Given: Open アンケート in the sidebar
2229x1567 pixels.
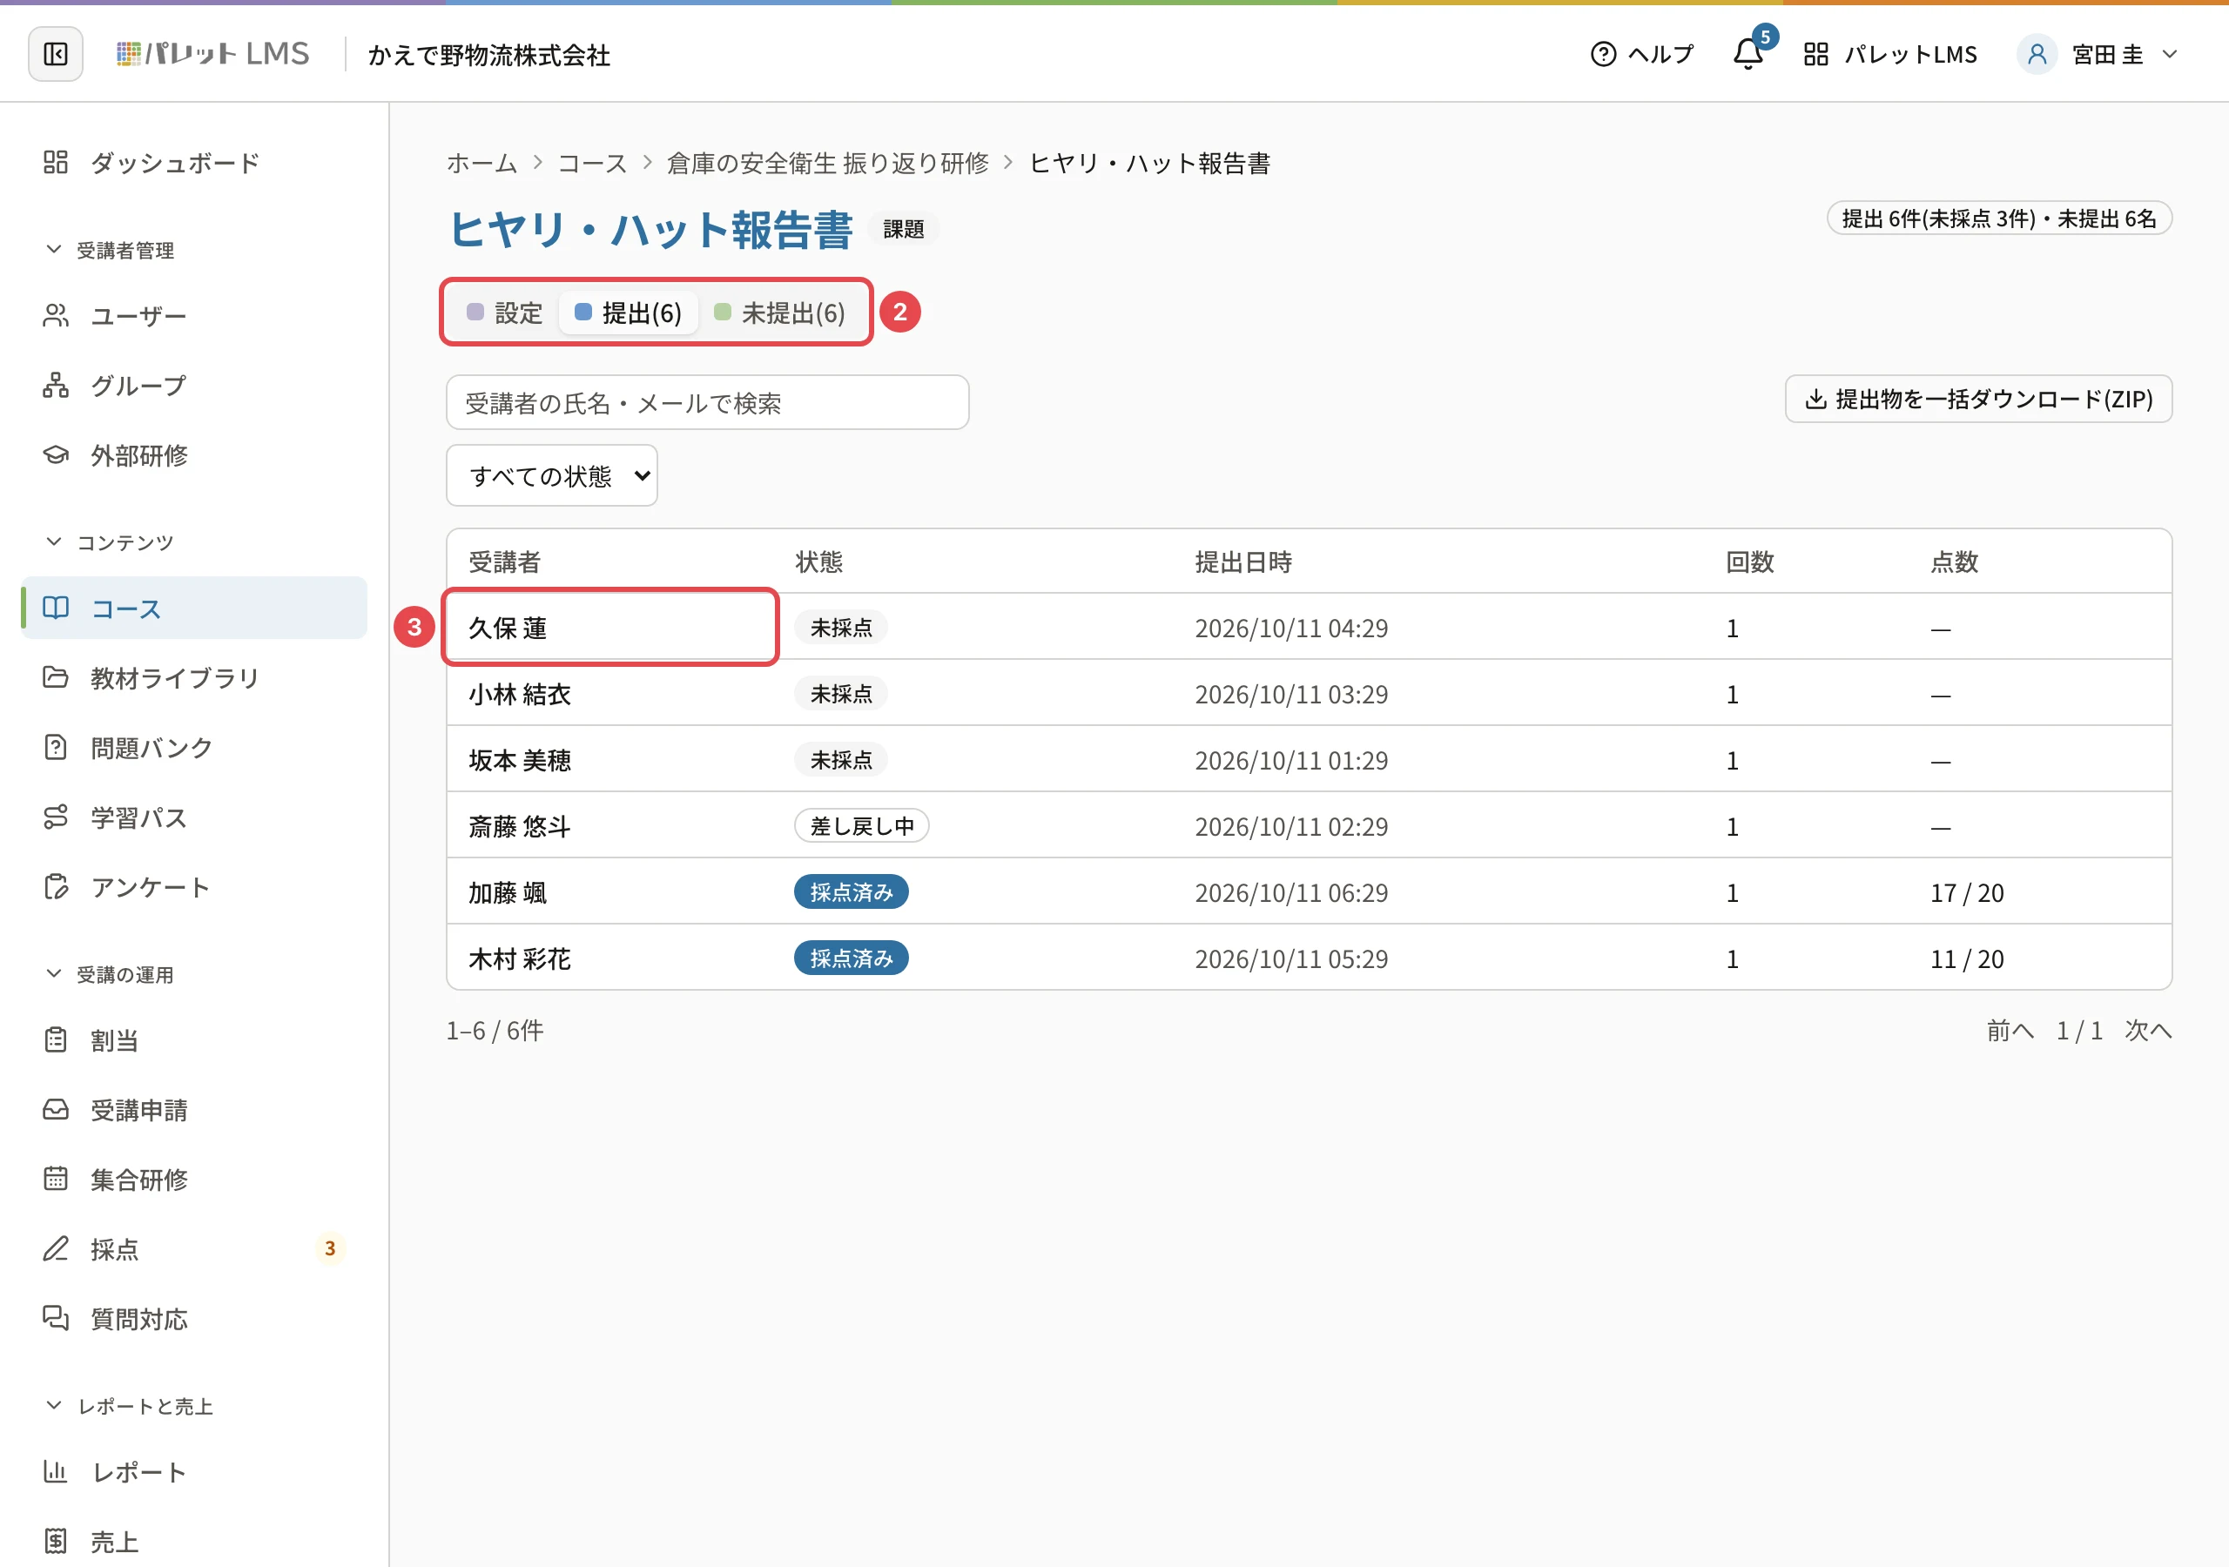Looking at the screenshot, I should pos(194,887).
